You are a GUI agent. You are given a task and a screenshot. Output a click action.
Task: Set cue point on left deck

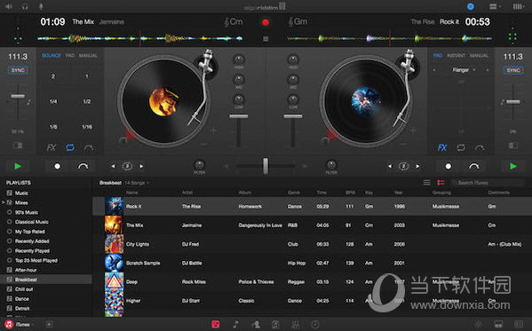(58, 166)
